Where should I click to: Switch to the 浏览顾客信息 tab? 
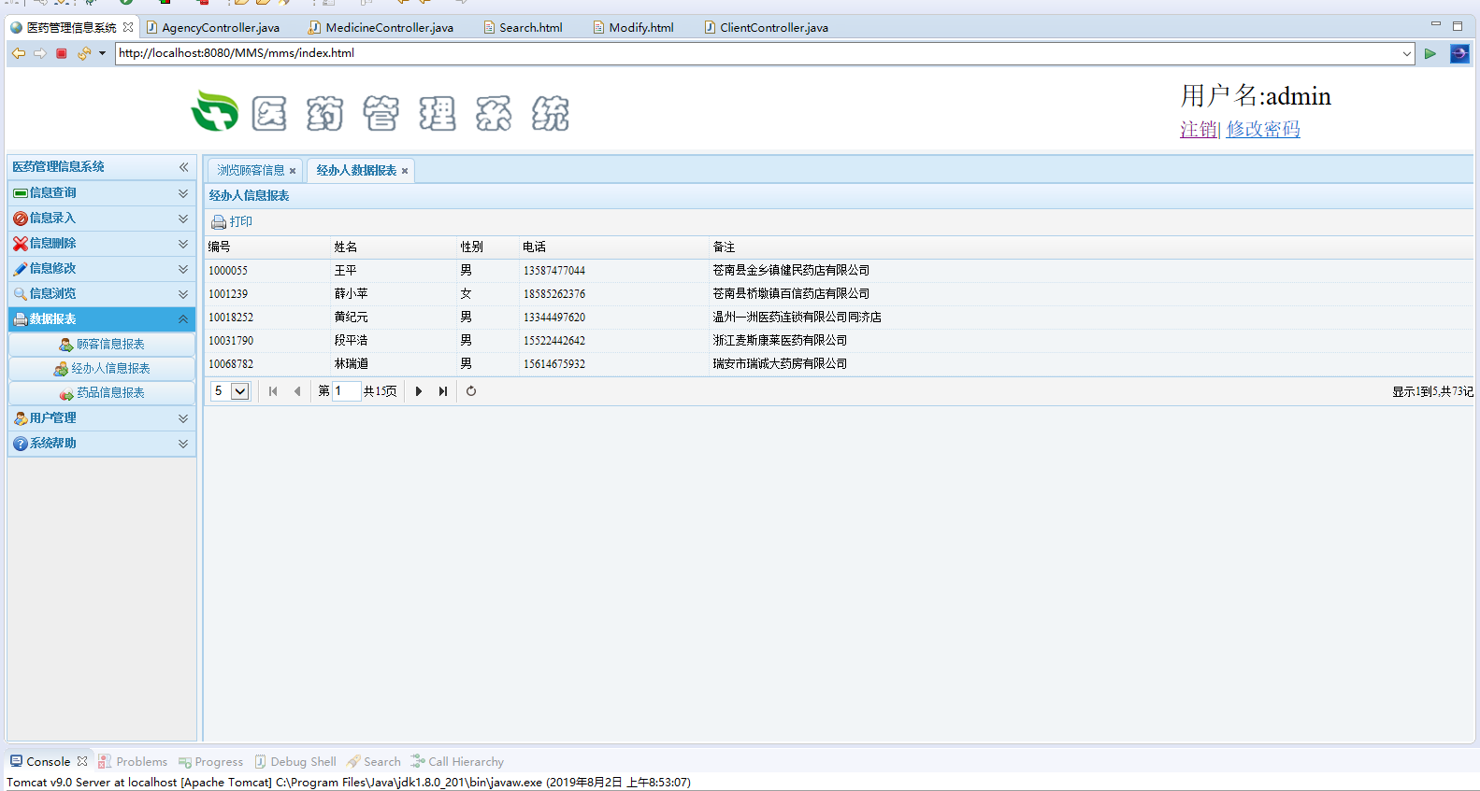(x=251, y=171)
